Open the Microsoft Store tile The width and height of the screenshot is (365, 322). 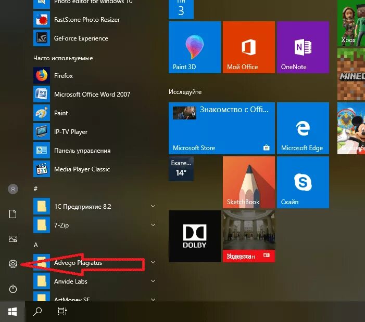(222, 128)
